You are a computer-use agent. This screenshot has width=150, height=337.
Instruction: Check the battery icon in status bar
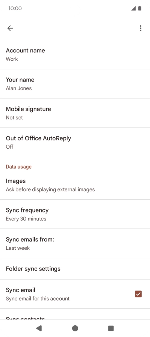[x=140, y=8]
